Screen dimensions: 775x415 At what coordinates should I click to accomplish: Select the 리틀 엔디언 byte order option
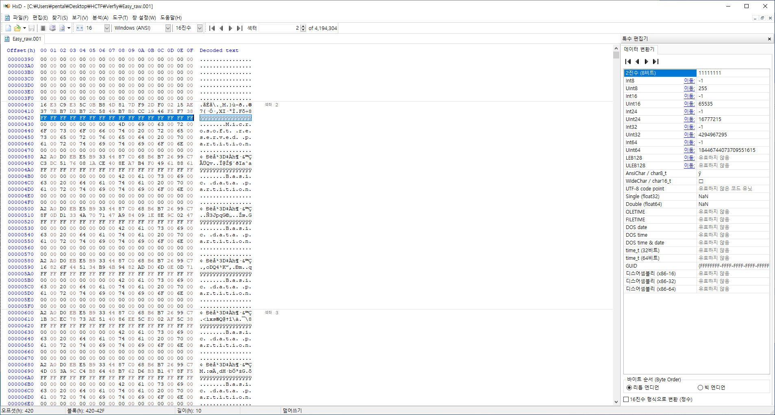(629, 387)
